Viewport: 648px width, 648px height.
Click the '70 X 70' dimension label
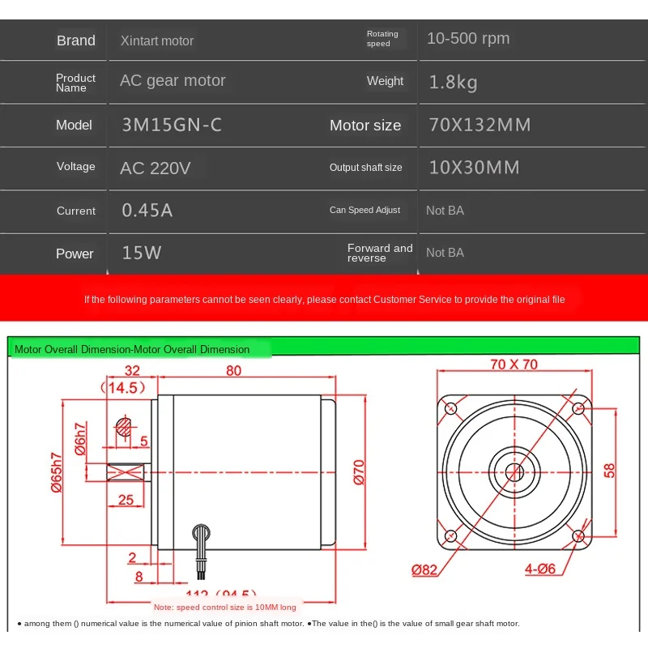click(x=514, y=364)
